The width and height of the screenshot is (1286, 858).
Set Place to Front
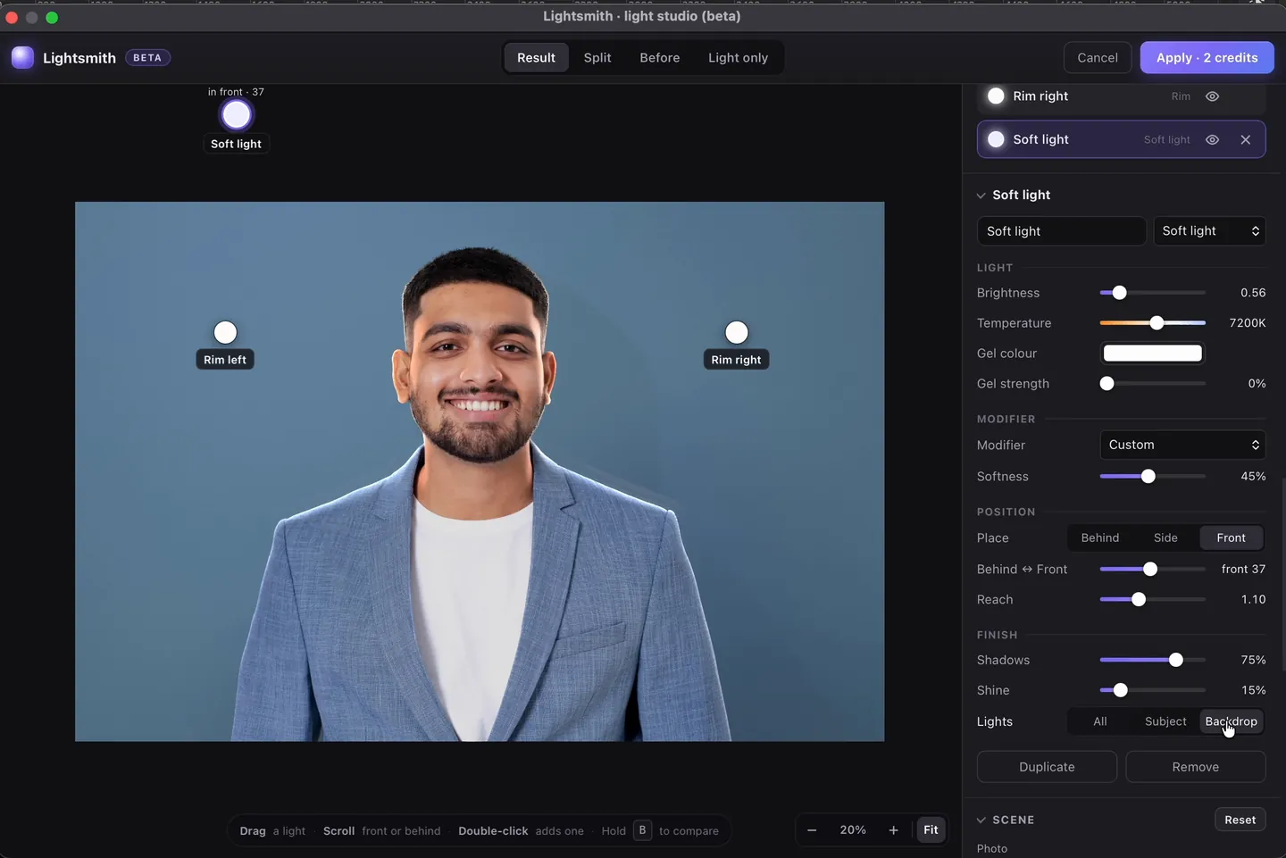pos(1231,537)
